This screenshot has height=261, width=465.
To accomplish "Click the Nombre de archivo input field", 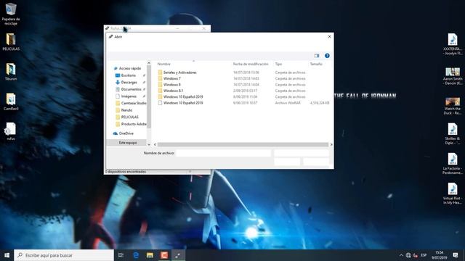I will point(223,153).
